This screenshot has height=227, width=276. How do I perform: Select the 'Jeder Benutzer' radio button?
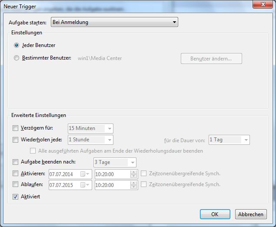[x=17, y=45]
